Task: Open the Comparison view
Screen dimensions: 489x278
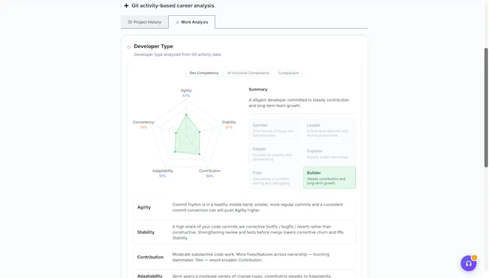Action: (x=289, y=73)
